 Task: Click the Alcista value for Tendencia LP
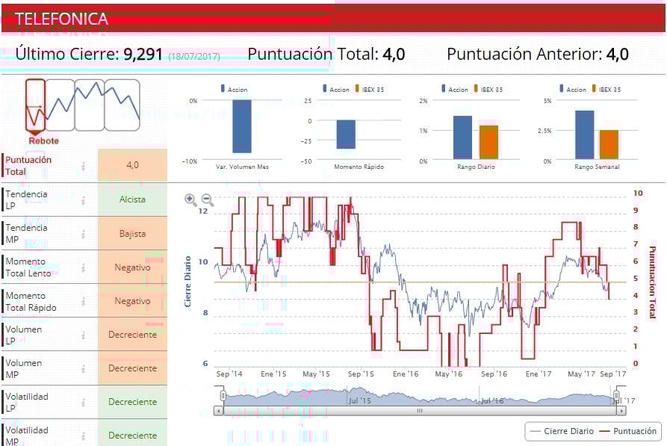tap(132, 199)
